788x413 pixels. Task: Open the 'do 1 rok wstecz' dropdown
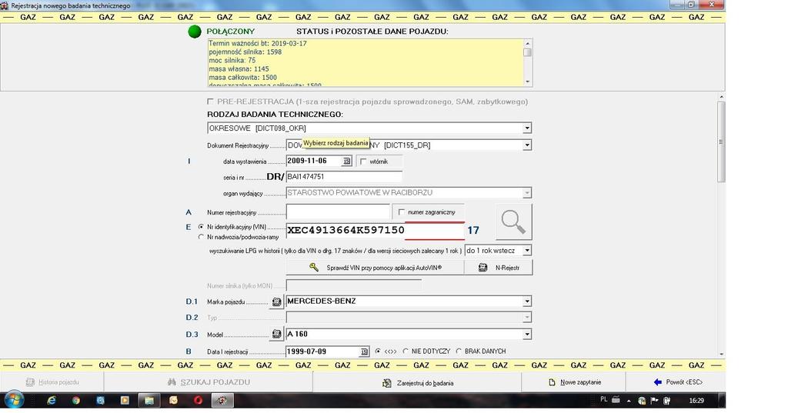point(526,250)
